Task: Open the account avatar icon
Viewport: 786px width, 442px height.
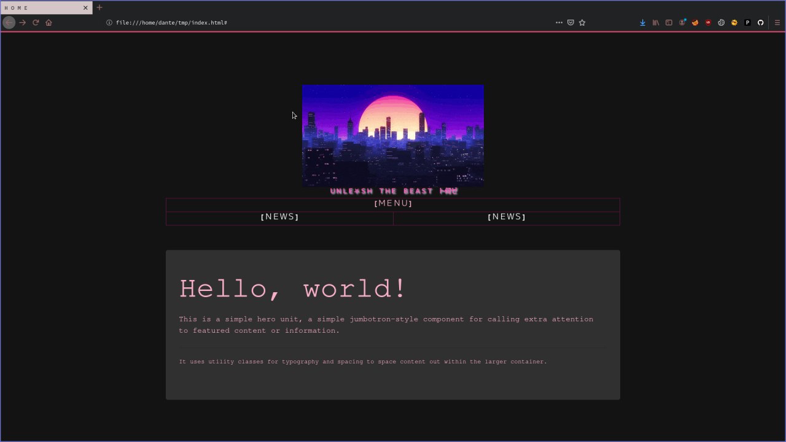Action: (x=682, y=23)
